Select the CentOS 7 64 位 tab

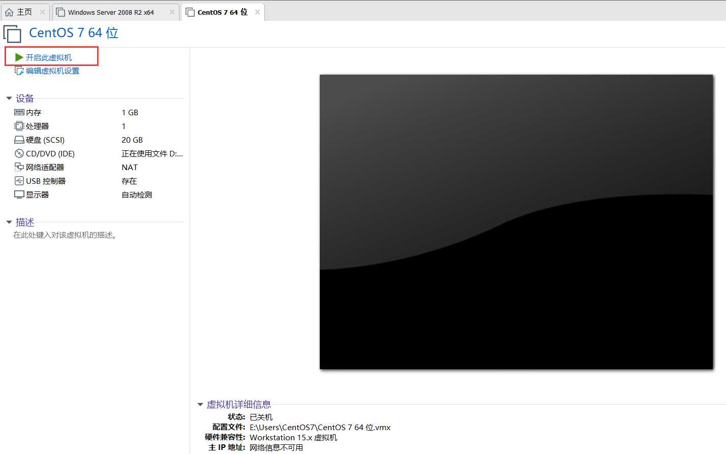[x=223, y=12]
